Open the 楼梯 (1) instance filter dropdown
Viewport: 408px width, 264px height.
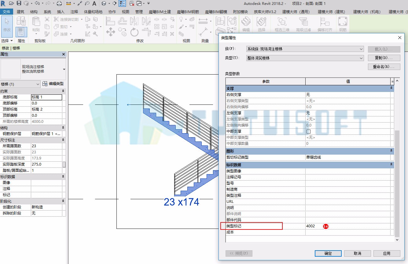click(20, 84)
